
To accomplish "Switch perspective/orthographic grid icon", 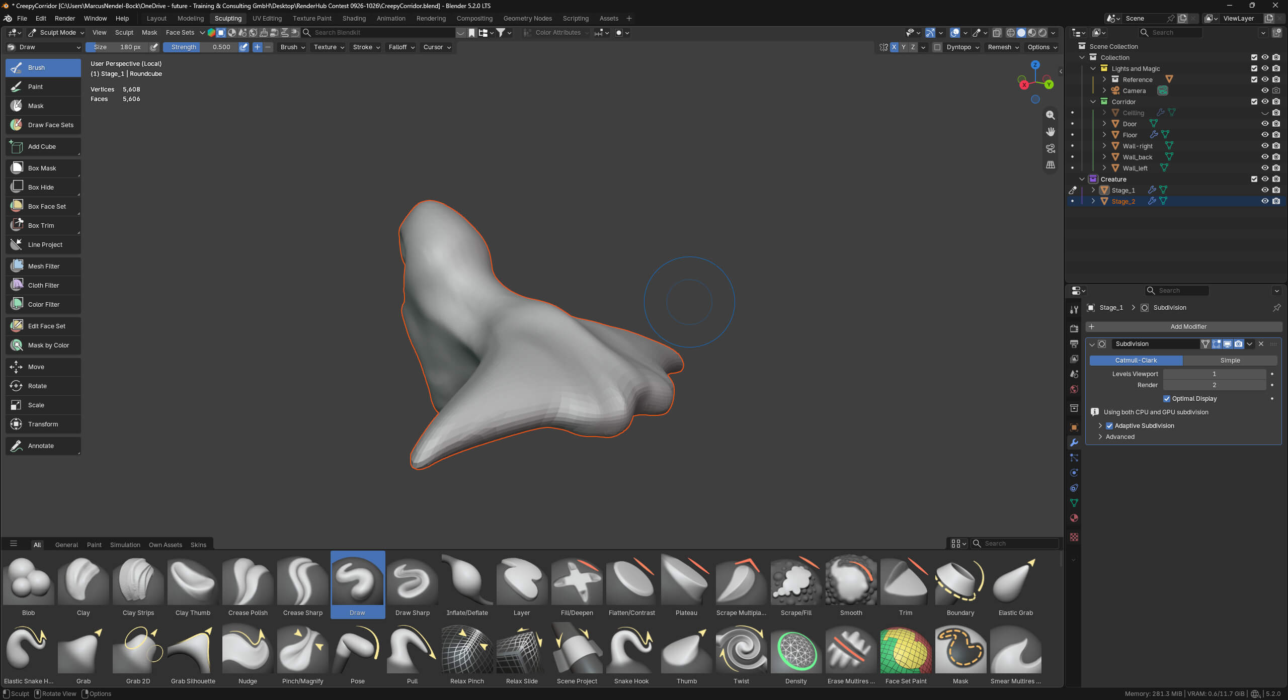I will coord(1051,165).
